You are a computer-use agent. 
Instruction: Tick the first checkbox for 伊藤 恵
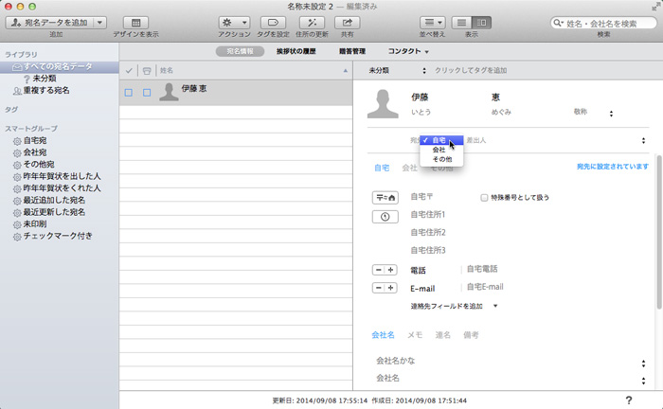tap(129, 92)
